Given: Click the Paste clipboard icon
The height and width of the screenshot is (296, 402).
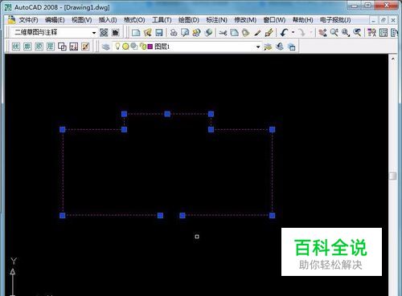Looking at the screenshot, I should (246, 33).
